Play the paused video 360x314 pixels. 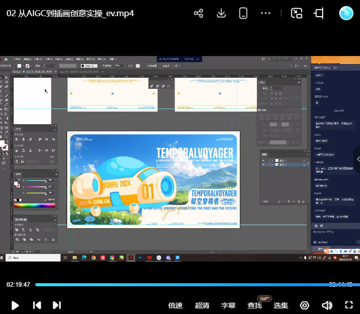click(15, 305)
